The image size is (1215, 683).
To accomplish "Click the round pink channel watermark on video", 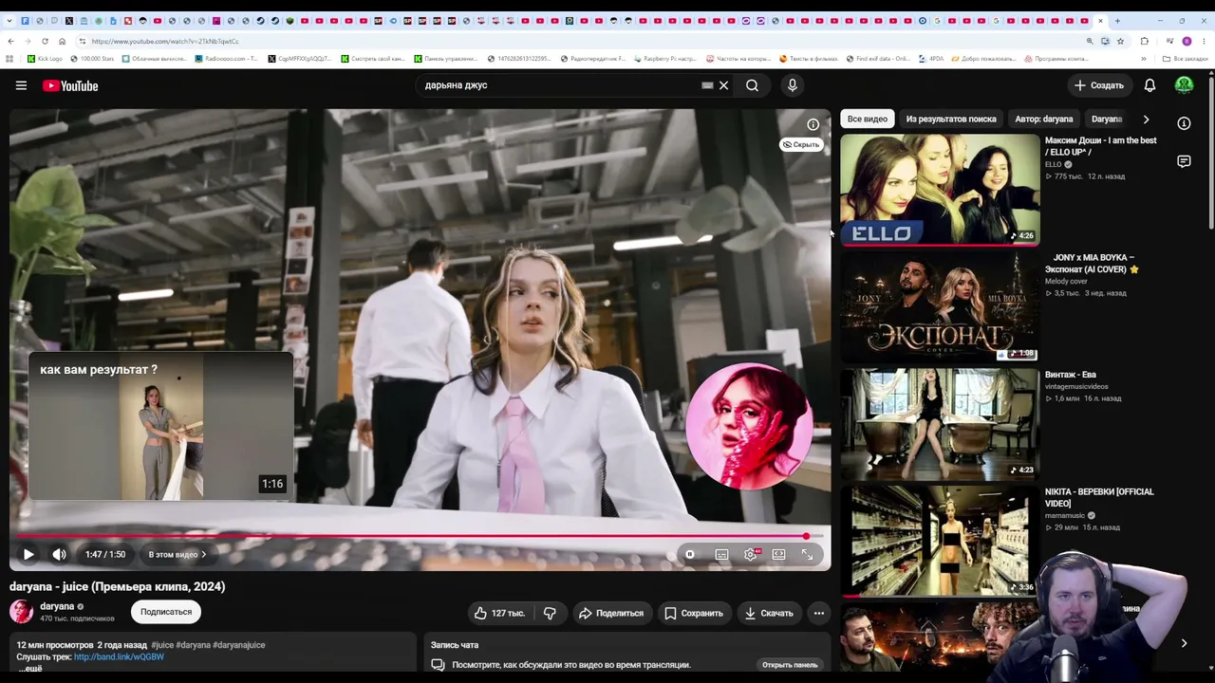I will coord(749,426).
